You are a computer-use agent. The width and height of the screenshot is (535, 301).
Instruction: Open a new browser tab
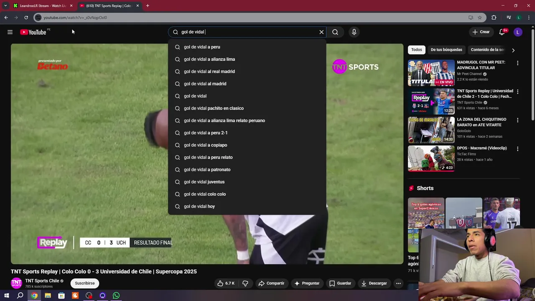click(148, 6)
